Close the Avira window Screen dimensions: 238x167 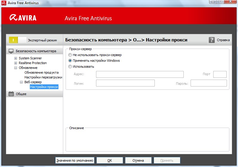pyautogui.click(x=231, y=1)
